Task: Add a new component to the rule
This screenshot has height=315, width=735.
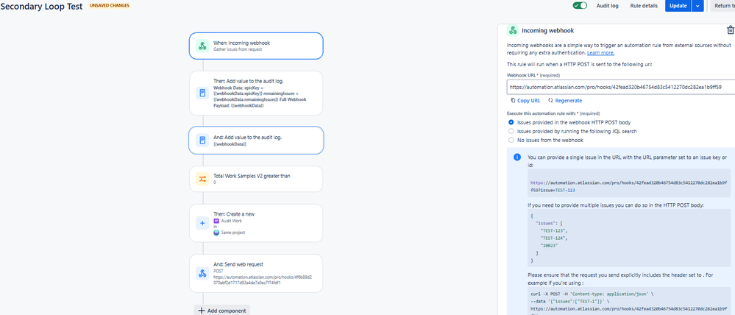Action: (x=221, y=311)
